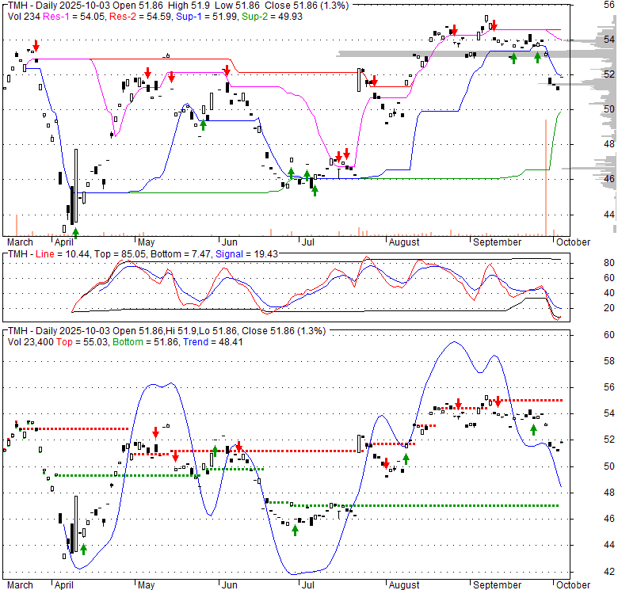Click the green arrow in late September on the bottom chart
Image resolution: width=618 pixels, height=590 pixels.
coord(533,428)
